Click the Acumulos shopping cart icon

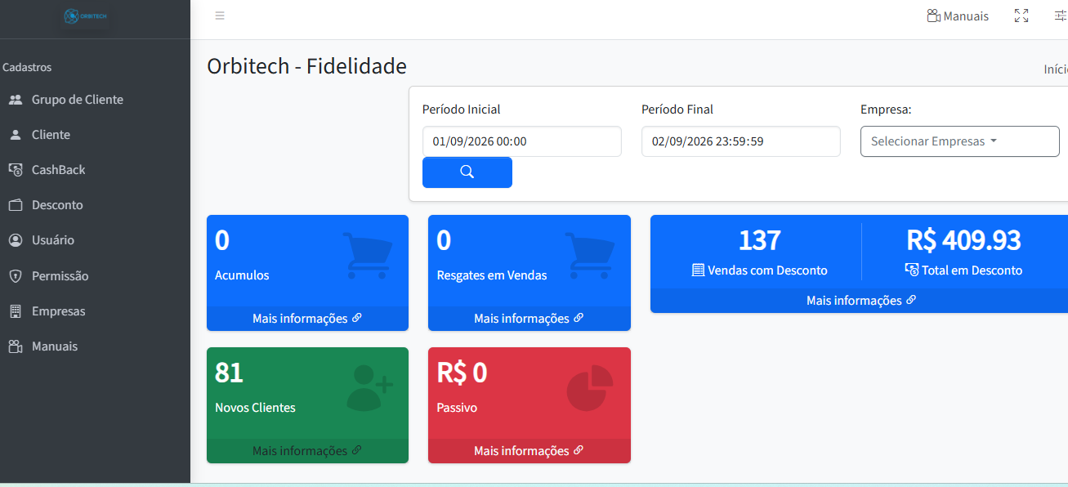point(368,256)
